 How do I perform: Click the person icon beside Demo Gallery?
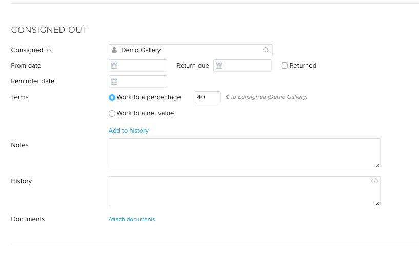(x=114, y=50)
